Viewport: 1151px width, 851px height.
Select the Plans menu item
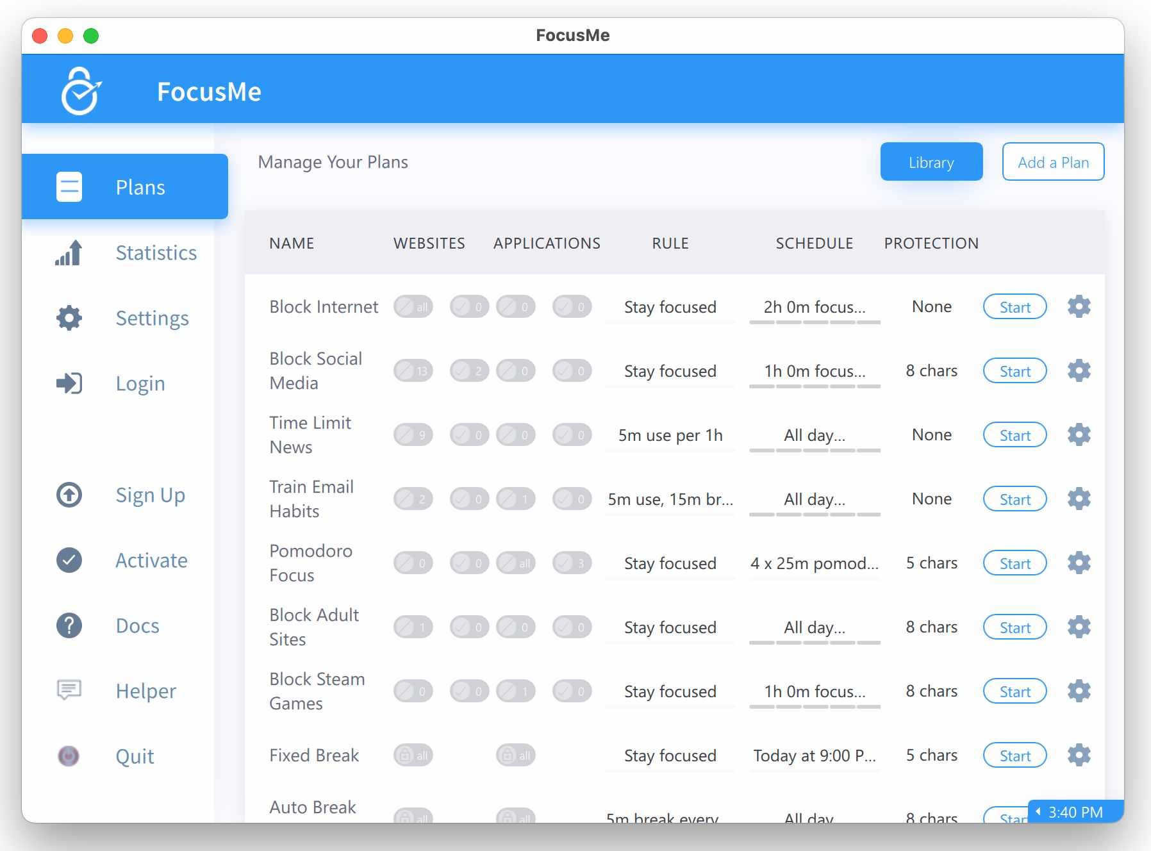pos(125,186)
